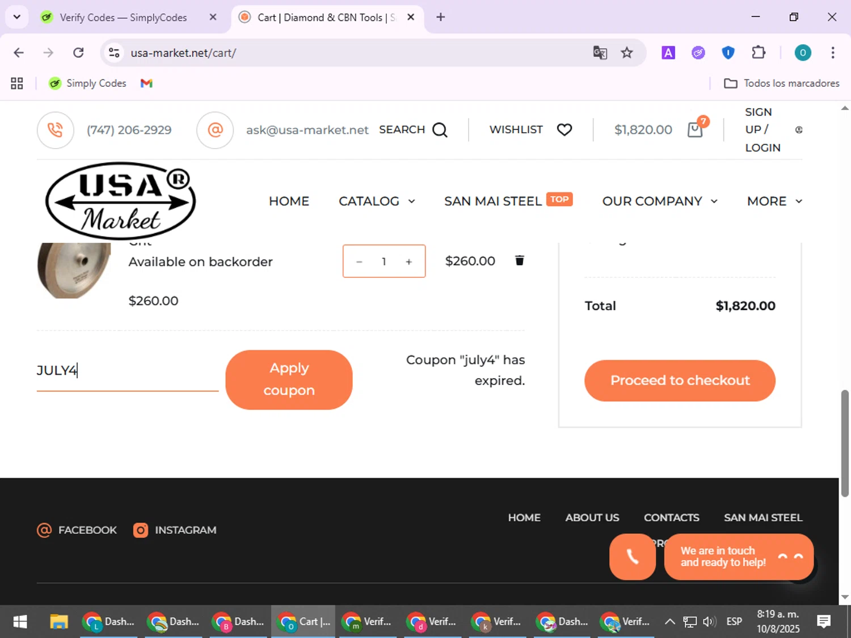
Task: Go back to previous page
Action: pos(19,53)
